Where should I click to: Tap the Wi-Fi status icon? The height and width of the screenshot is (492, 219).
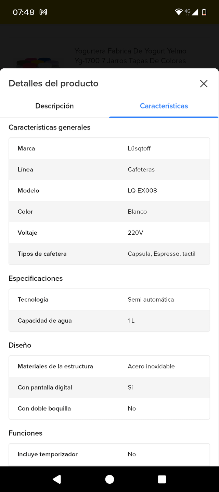click(x=178, y=12)
